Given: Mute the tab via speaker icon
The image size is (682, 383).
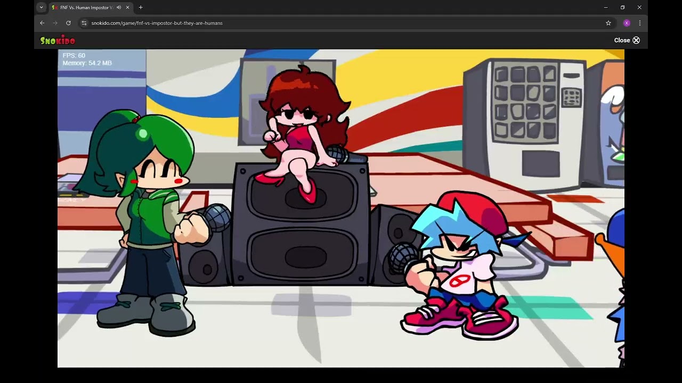Looking at the screenshot, I should 119,7.
